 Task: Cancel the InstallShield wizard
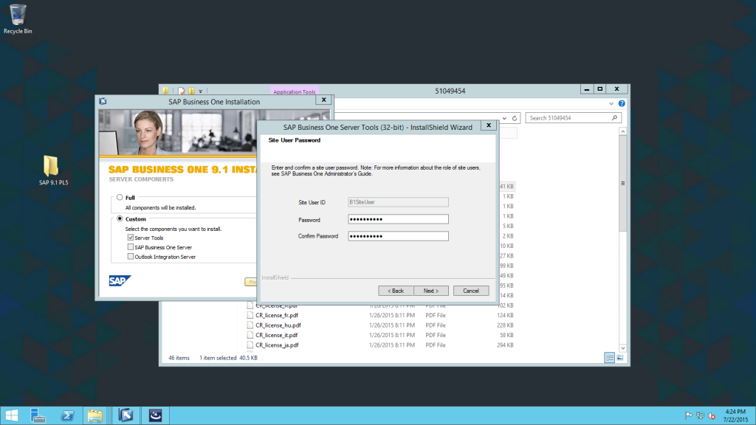[471, 291]
